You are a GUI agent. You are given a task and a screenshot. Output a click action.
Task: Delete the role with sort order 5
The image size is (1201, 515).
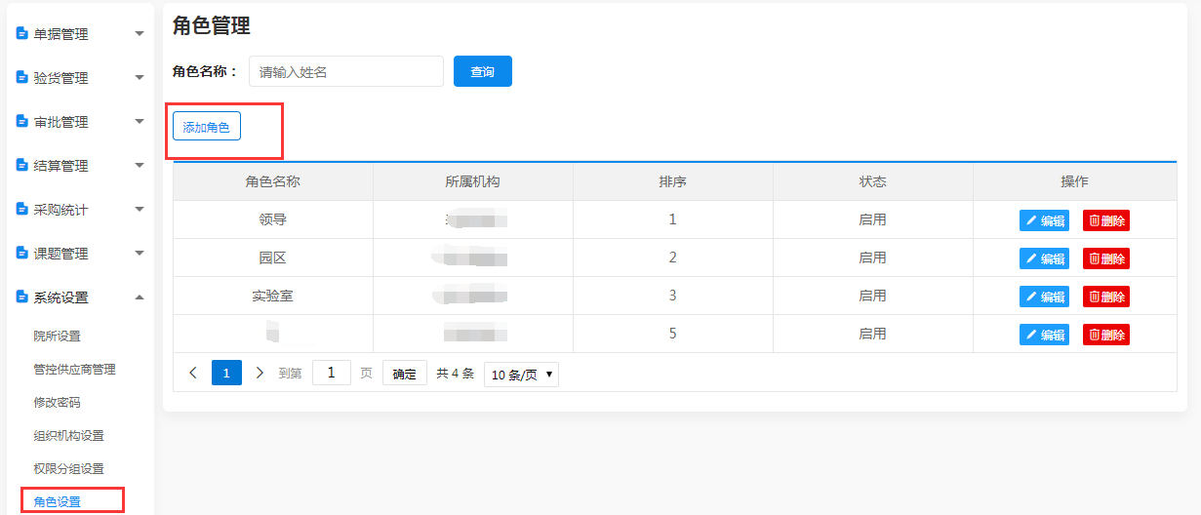1105,335
